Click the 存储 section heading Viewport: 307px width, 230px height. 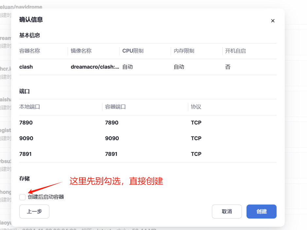25,179
